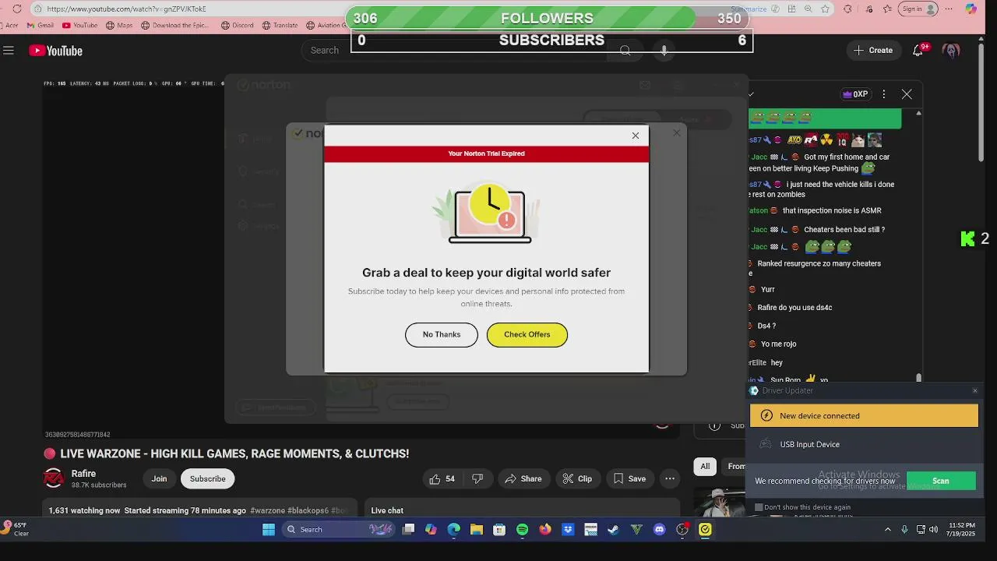Open the Translate bookmark
Image resolution: width=997 pixels, height=561 pixels.
[280, 25]
